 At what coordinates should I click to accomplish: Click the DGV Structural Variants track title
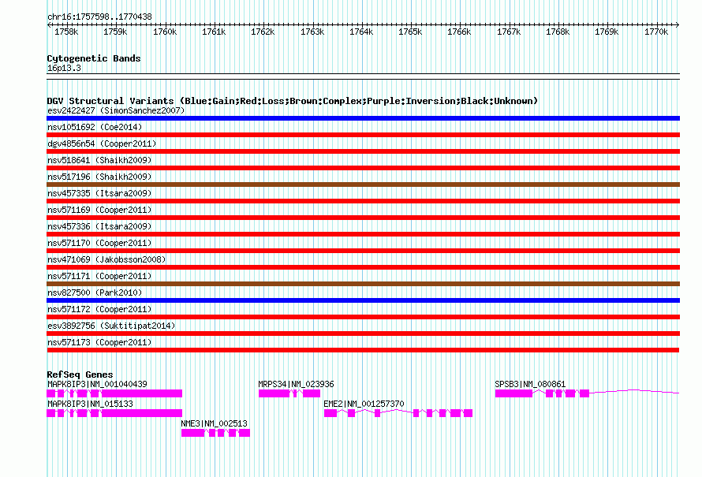[293, 101]
